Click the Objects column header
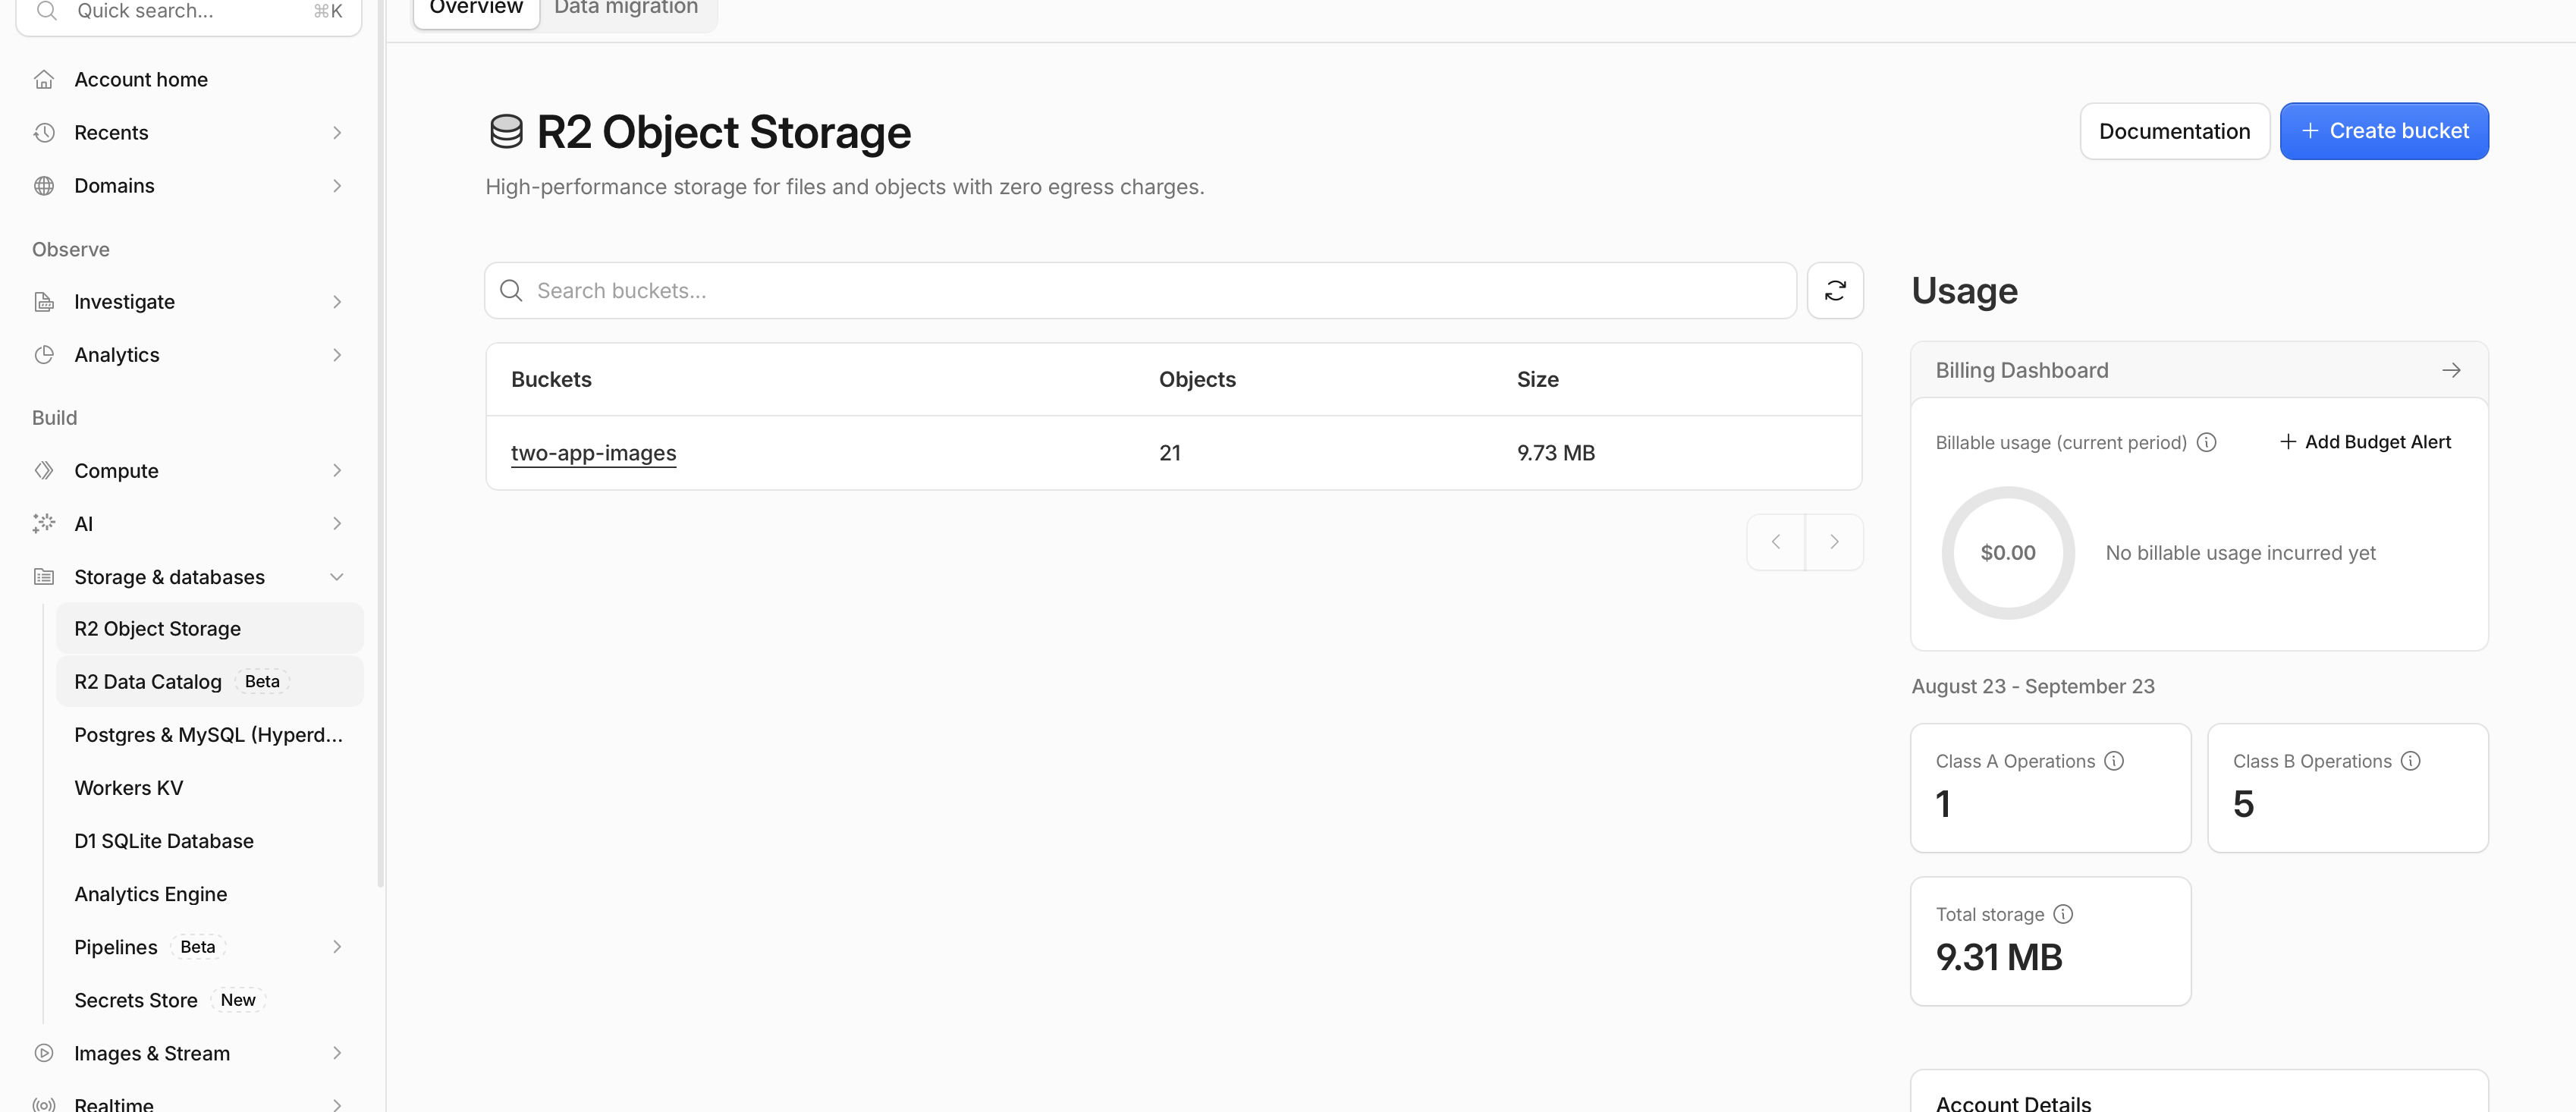The height and width of the screenshot is (1112, 2576). tap(1197, 380)
